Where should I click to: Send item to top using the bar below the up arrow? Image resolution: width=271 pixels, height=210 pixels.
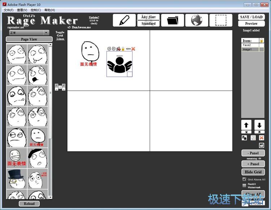pos(246,132)
